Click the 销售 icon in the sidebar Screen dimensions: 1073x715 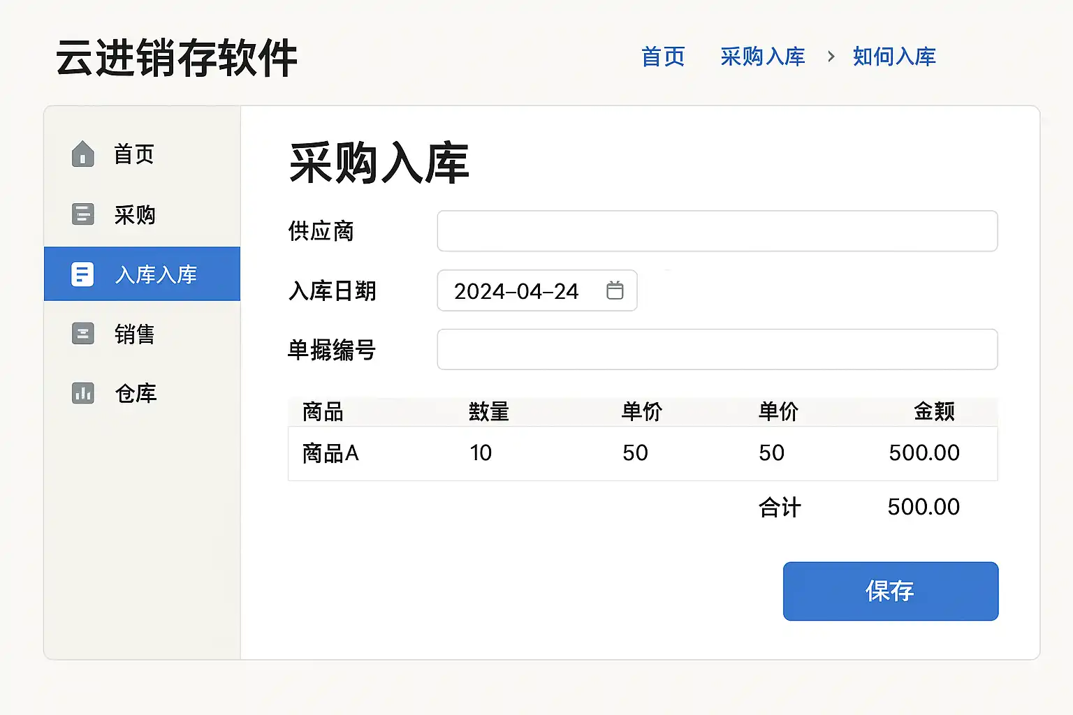pos(82,334)
